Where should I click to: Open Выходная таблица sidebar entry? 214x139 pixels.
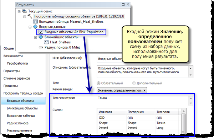tap(21, 116)
